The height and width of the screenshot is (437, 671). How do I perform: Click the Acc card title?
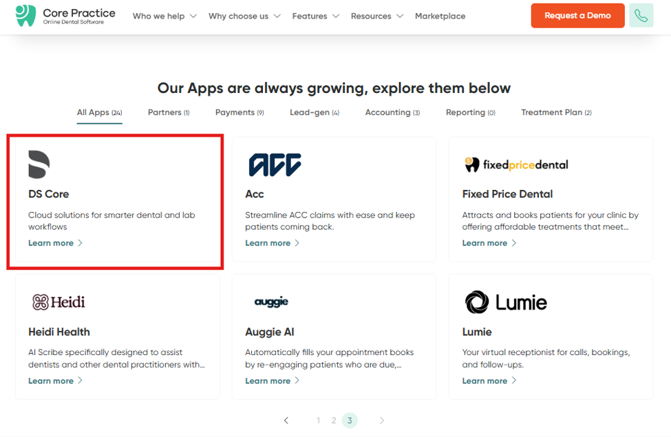[254, 194]
